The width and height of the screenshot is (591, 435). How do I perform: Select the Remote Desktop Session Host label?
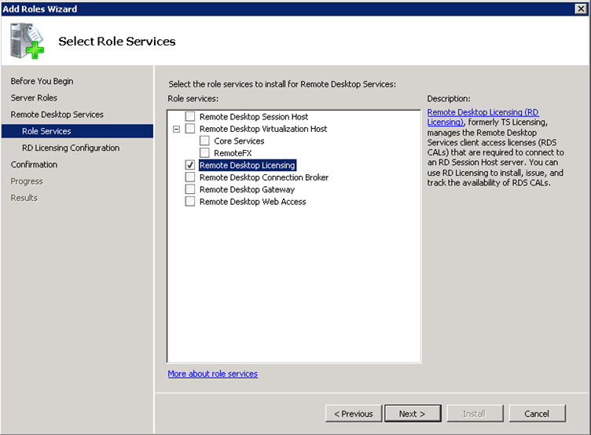254,117
